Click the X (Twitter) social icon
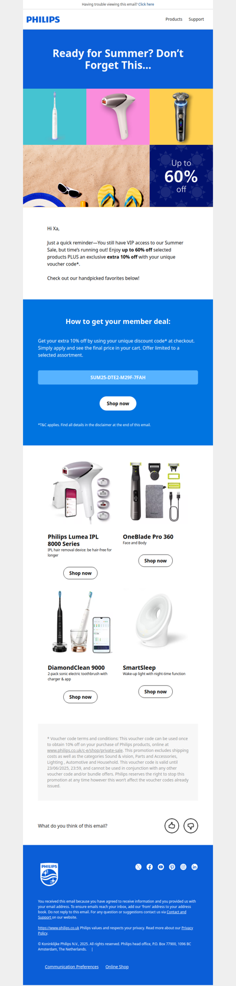The width and height of the screenshot is (236, 986). (x=139, y=867)
